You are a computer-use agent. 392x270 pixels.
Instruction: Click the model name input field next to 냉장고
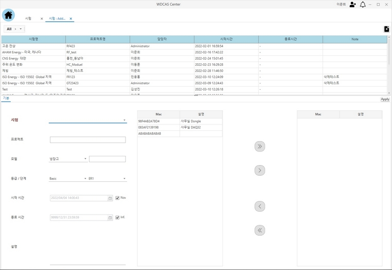107,159
